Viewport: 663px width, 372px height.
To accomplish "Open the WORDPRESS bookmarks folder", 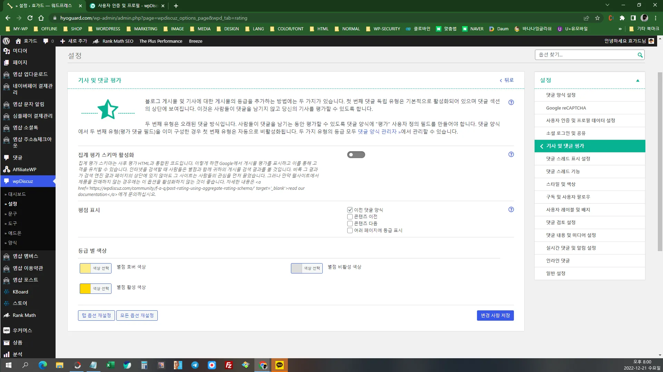I will pos(104,29).
